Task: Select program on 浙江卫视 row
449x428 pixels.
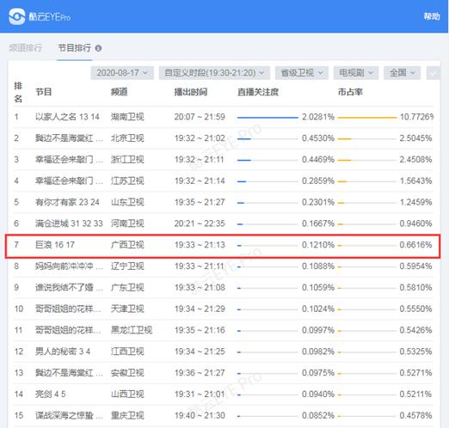Action: (x=69, y=160)
